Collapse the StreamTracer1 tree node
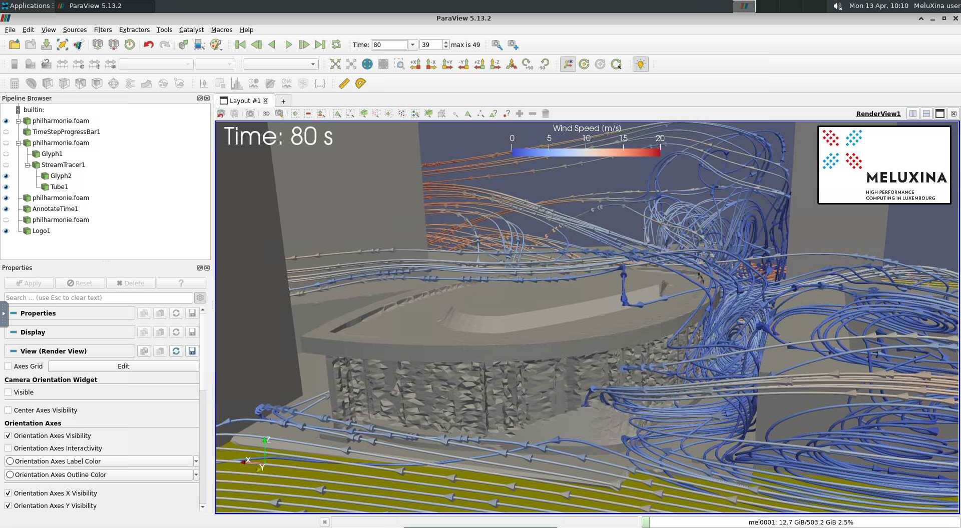The height and width of the screenshot is (528, 961). click(x=28, y=165)
